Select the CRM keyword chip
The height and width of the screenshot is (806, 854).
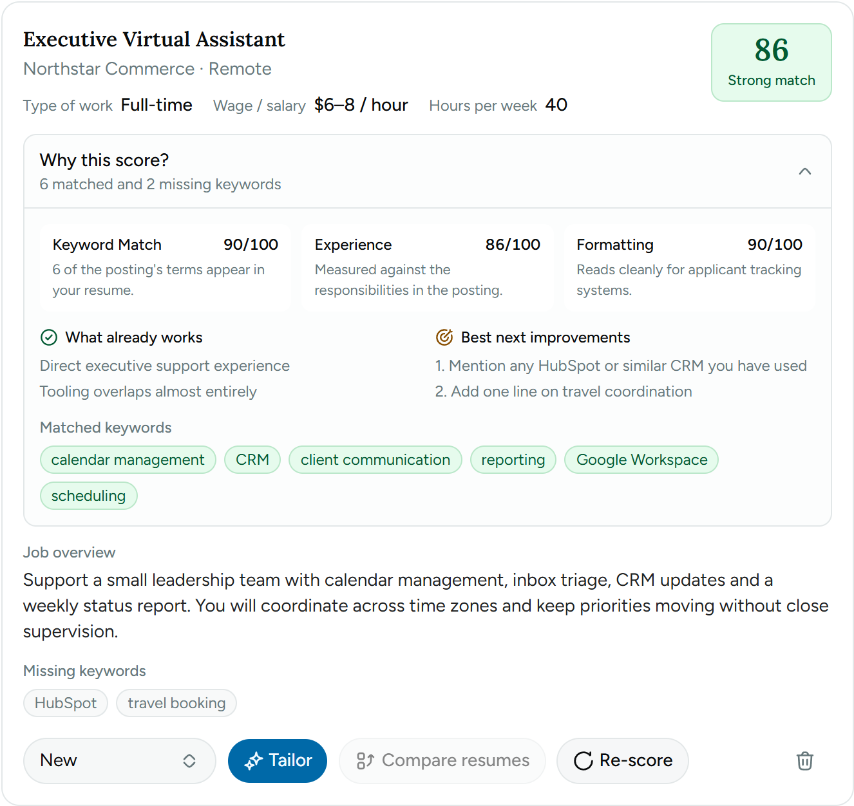point(252,460)
